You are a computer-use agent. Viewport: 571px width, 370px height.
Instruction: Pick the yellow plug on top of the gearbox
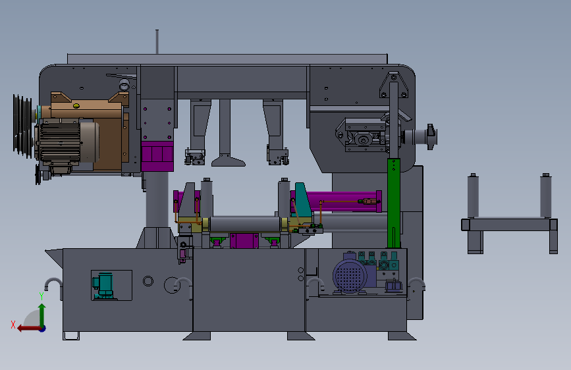pyautogui.click(x=76, y=106)
